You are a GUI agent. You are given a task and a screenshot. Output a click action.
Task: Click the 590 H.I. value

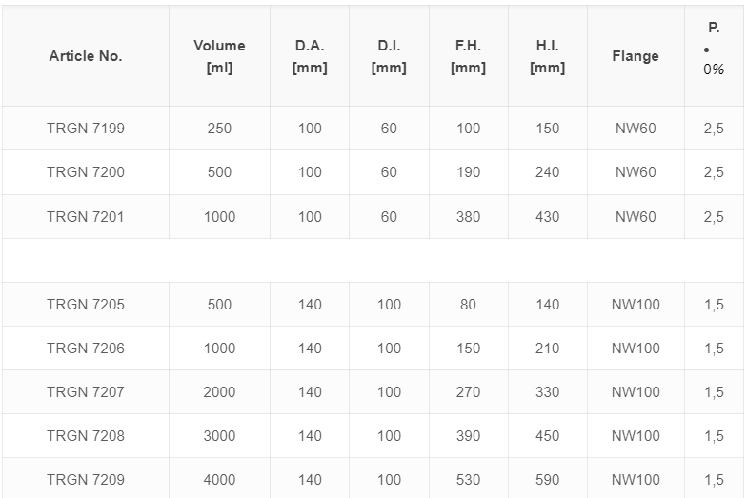547,480
